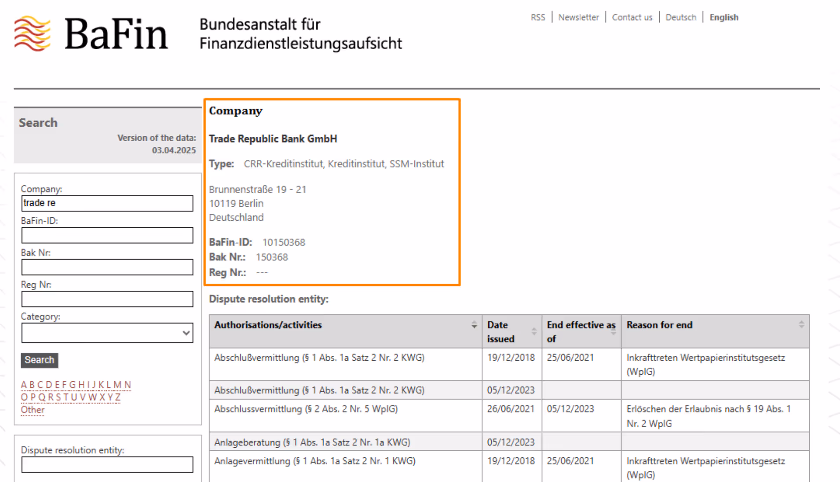Browse companies starting with letter S
The width and height of the screenshot is (840, 482).
pyautogui.click(x=58, y=397)
